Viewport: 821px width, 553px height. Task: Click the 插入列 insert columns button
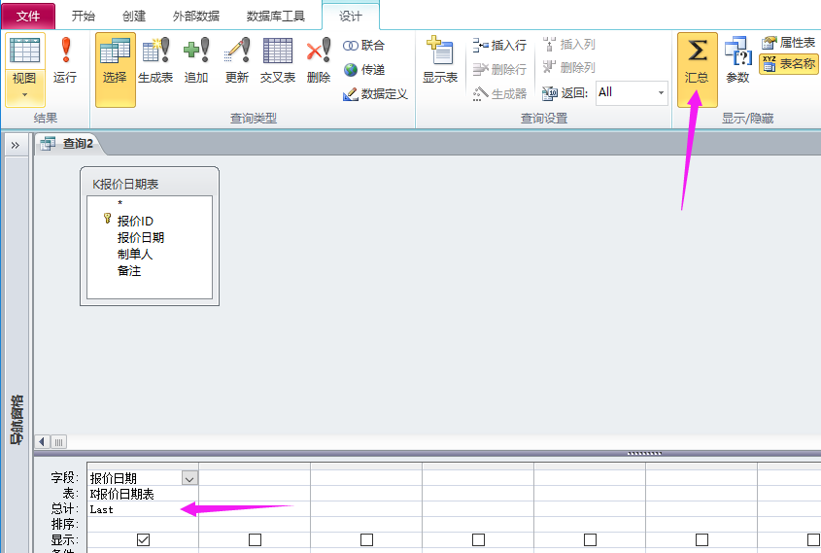(x=569, y=45)
